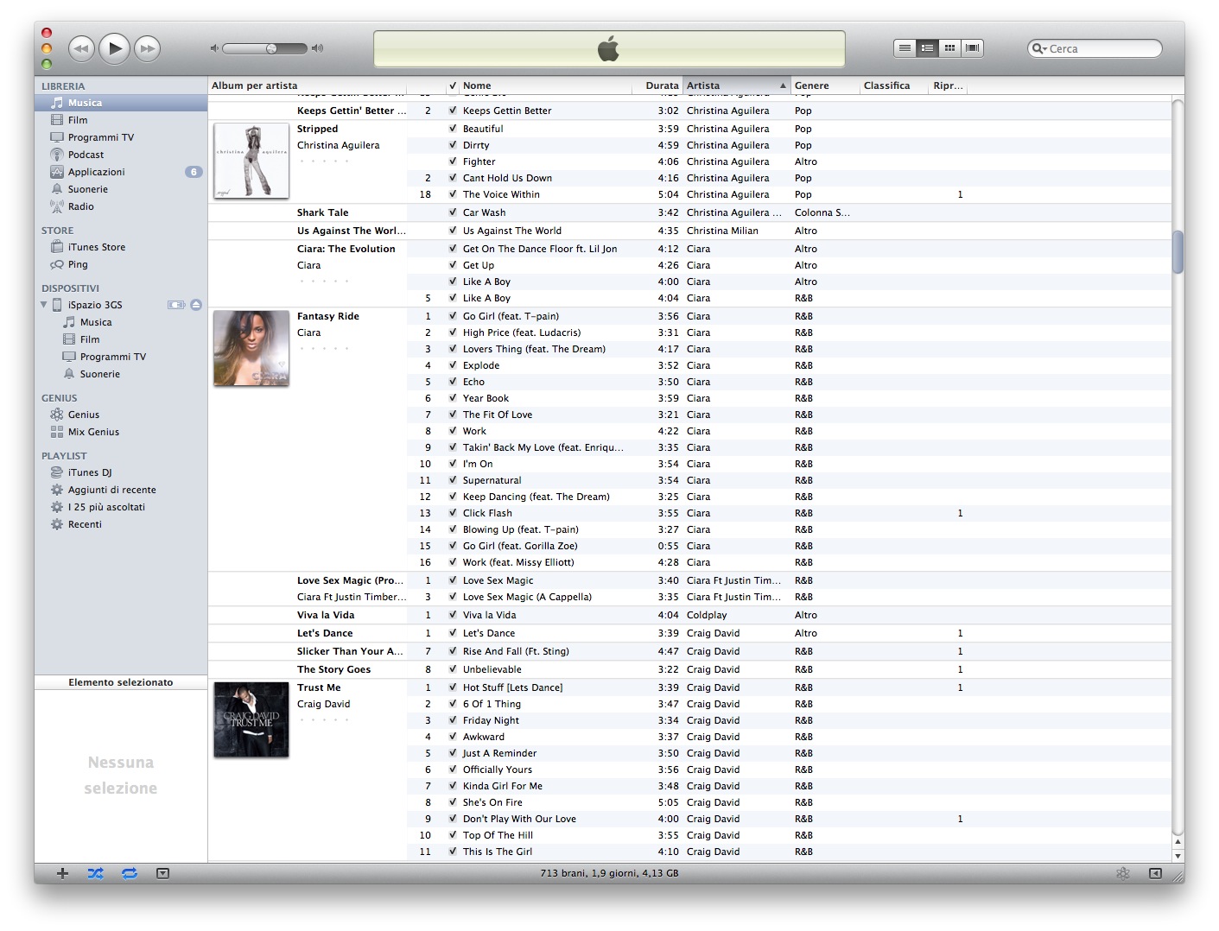1219x931 pixels.
Task: Open Radio section
Action: pyautogui.click(x=121, y=206)
